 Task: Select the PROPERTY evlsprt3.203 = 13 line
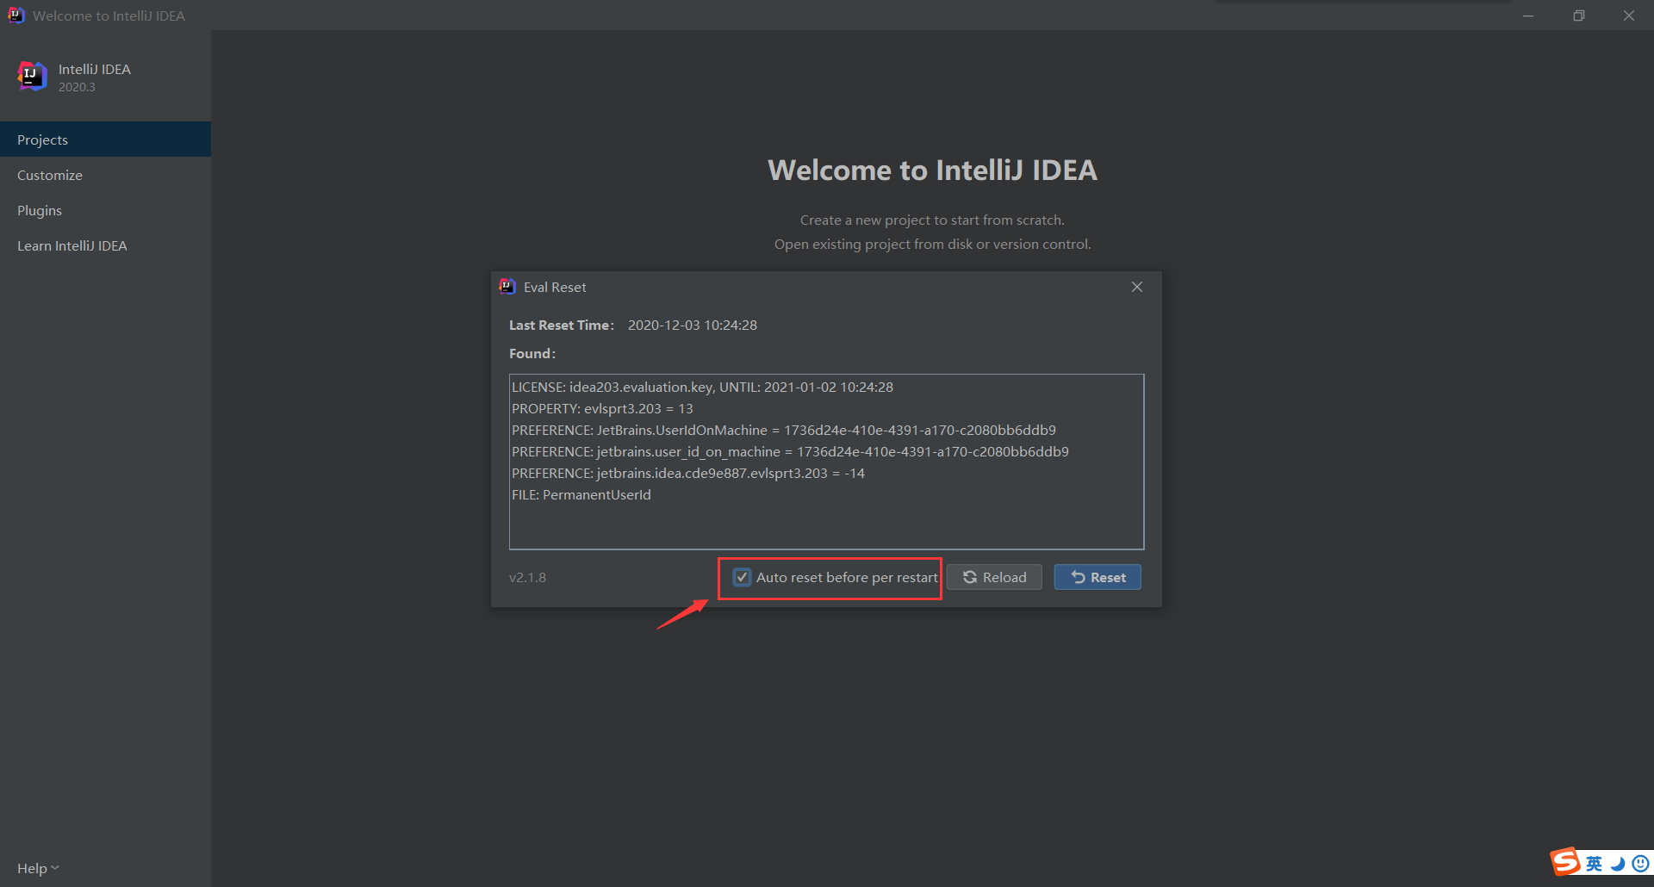point(602,408)
